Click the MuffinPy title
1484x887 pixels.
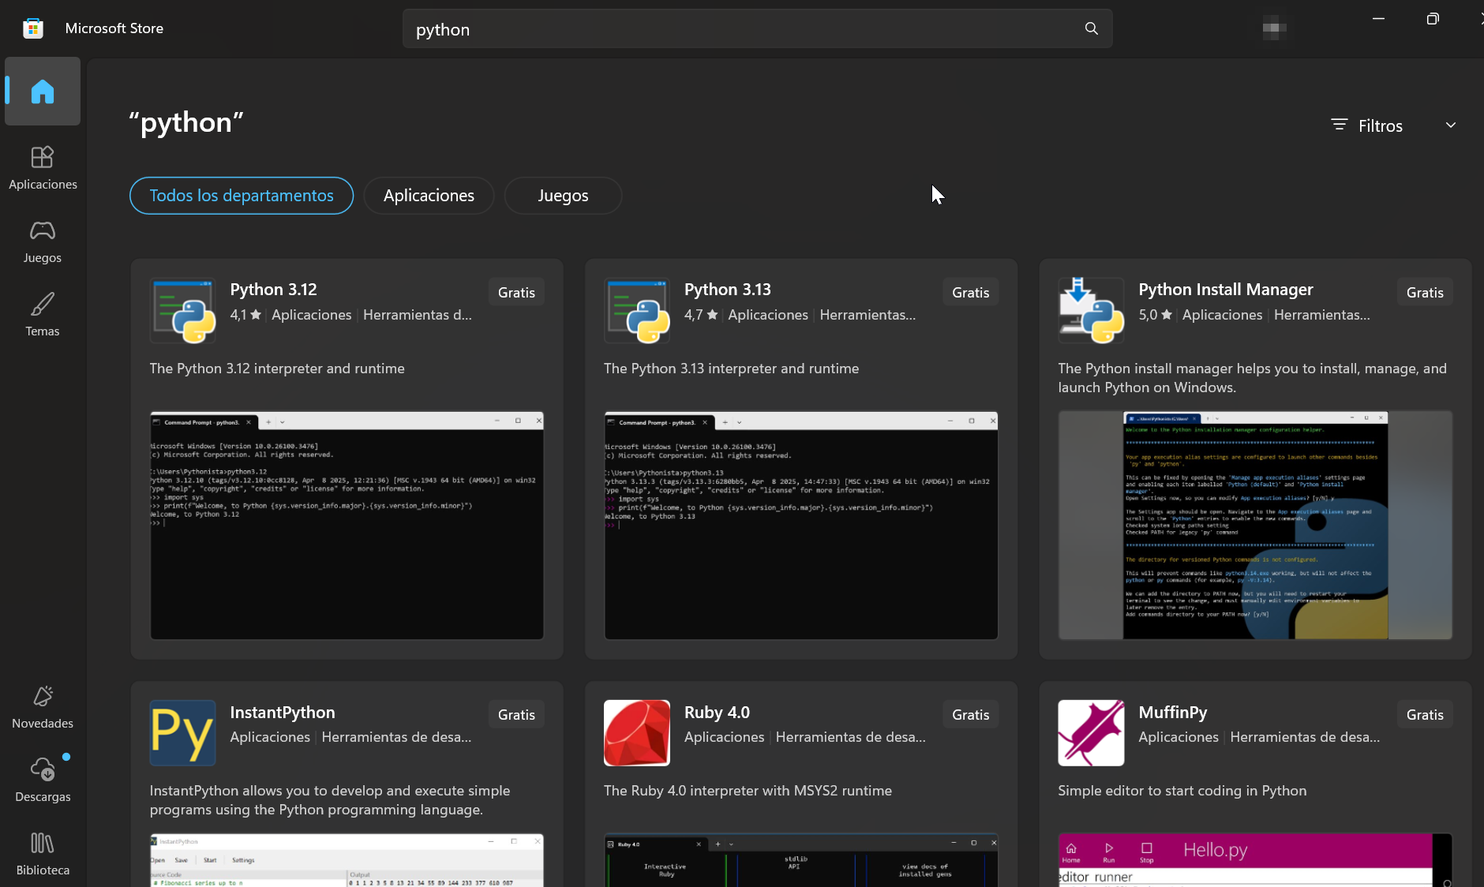click(1173, 712)
